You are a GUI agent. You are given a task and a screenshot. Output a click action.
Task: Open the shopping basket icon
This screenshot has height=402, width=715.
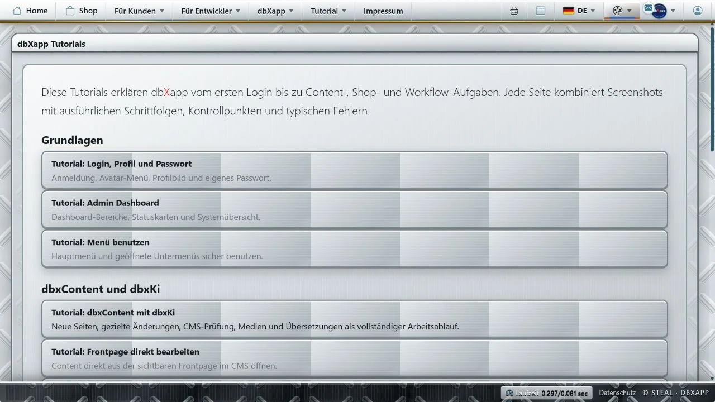514,11
